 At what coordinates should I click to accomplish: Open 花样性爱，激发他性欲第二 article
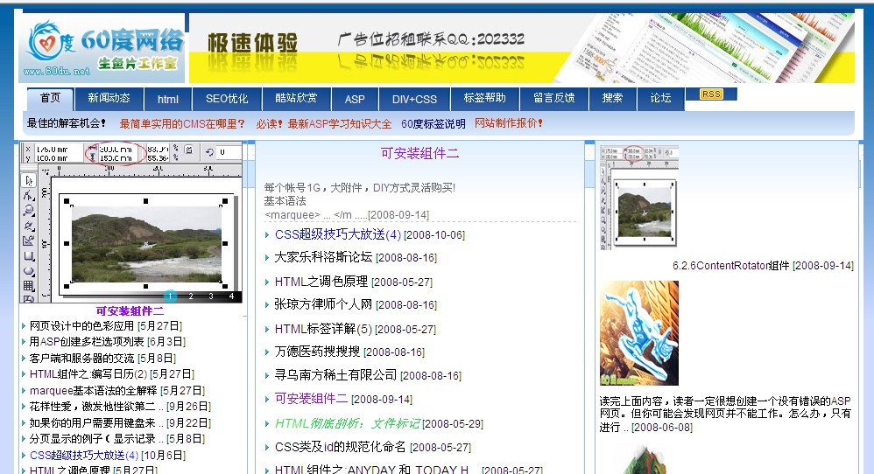click(96, 407)
